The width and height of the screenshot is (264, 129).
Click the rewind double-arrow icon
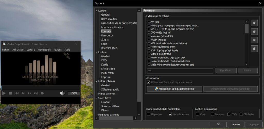pos(23,93)
